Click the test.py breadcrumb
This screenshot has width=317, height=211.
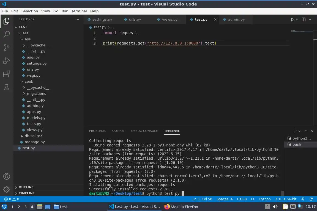pos(100,27)
